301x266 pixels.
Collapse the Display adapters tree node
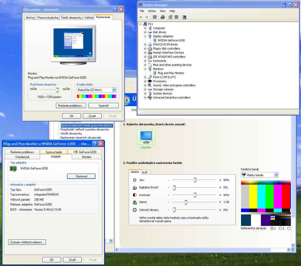[145, 36]
